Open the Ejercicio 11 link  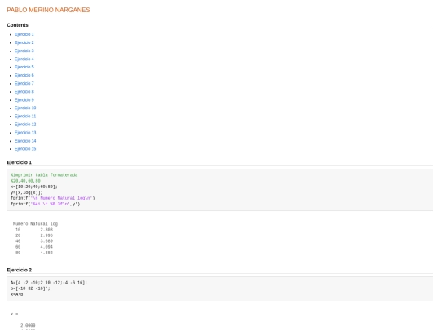pyautogui.click(x=25, y=117)
